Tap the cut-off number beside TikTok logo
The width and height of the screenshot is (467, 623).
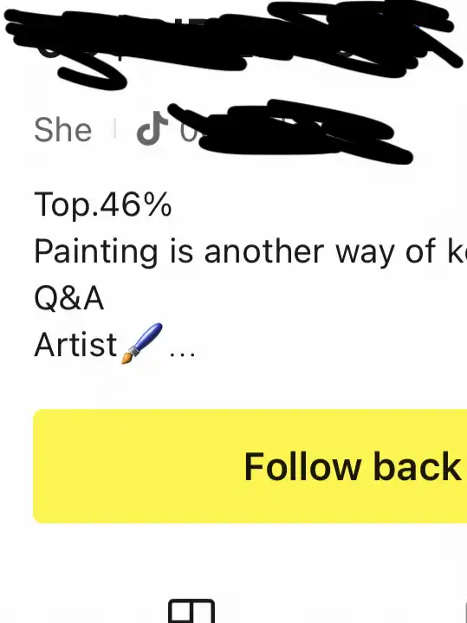click(188, 130)
